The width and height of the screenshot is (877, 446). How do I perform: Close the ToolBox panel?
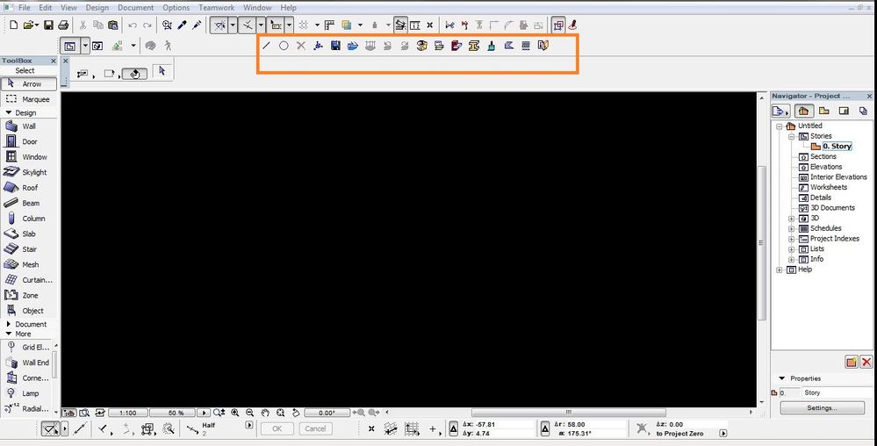(54, 61)
